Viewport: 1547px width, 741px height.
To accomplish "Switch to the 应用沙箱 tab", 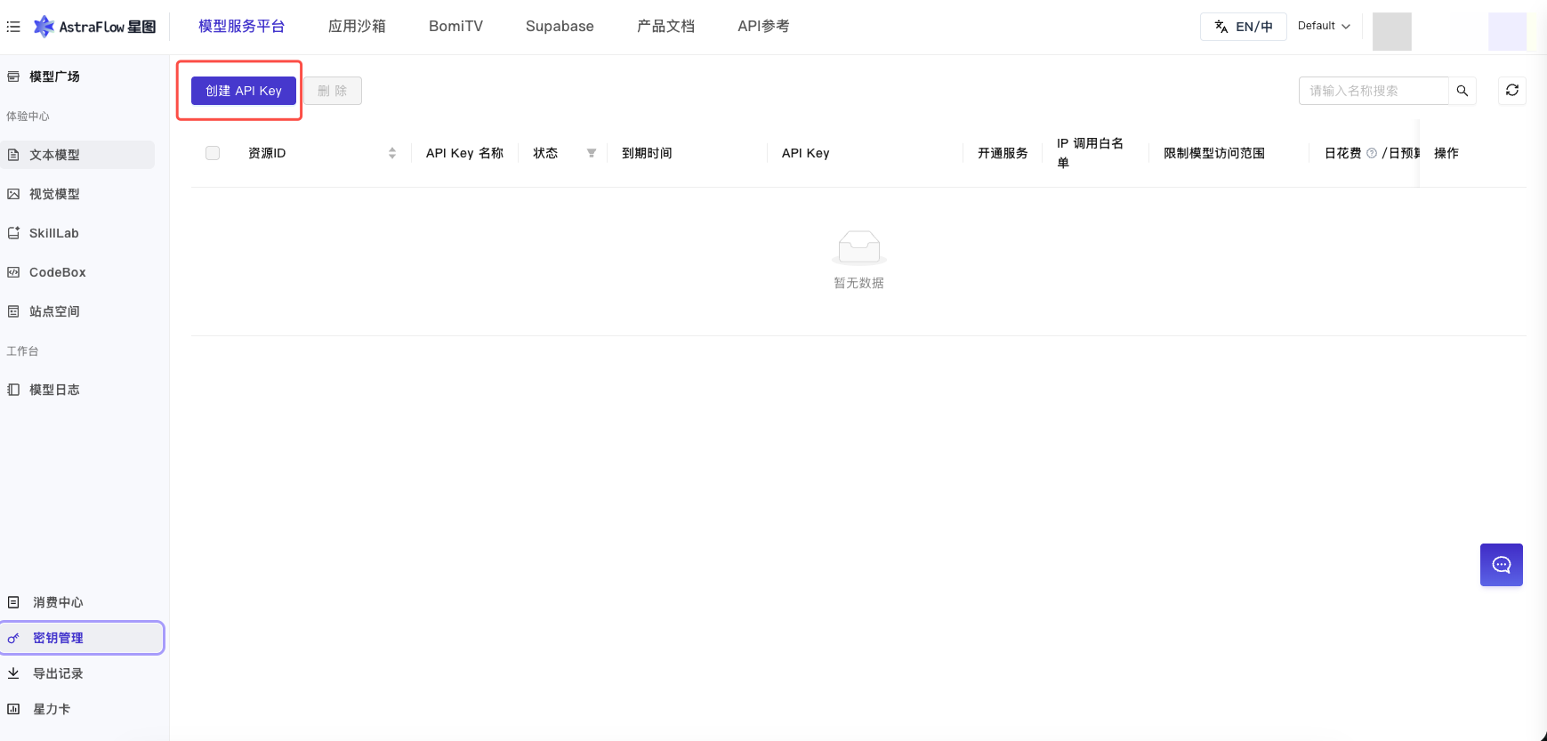I will (357, 27).
